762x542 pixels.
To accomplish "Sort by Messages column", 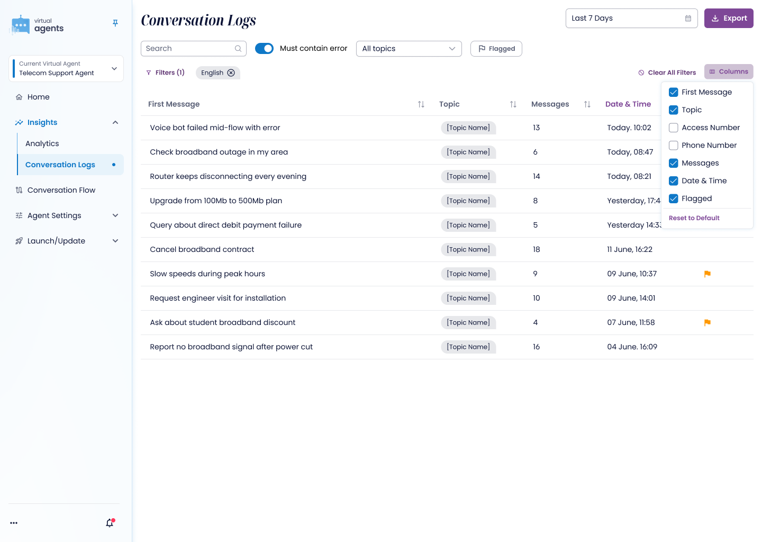I will click(587, 104).
